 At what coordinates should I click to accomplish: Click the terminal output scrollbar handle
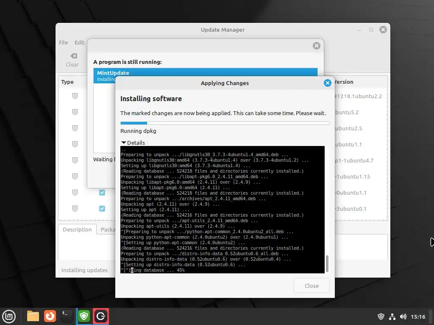tap(327, 264)
